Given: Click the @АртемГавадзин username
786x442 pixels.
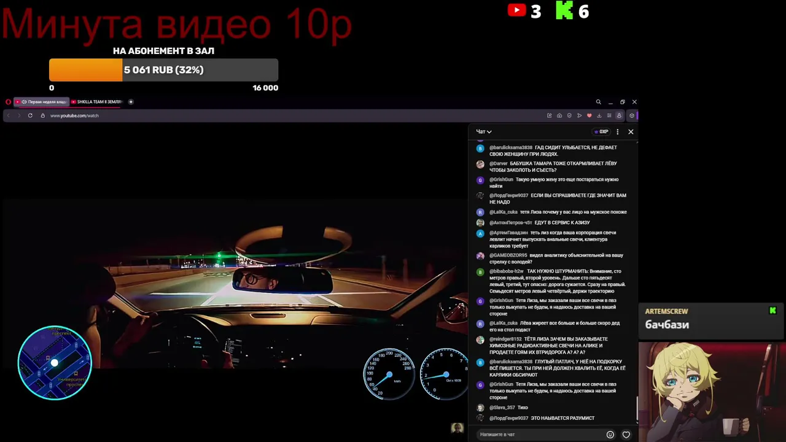Looking at the screenshot, I should [x=508, y=233].
